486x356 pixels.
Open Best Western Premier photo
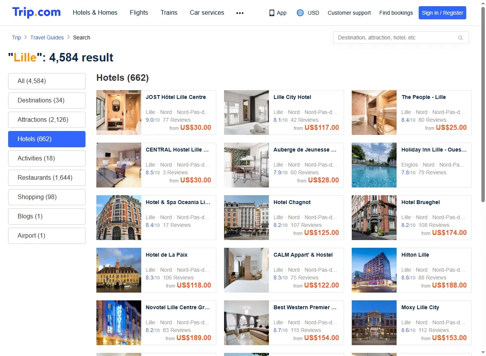[246, 323]
